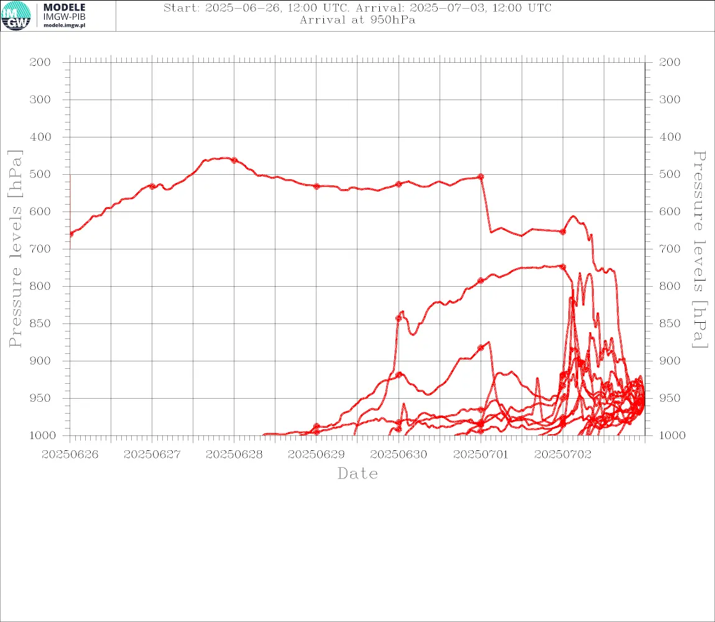
Task: Click the x-axis label 20250630
Action: [x=399, y=455]
